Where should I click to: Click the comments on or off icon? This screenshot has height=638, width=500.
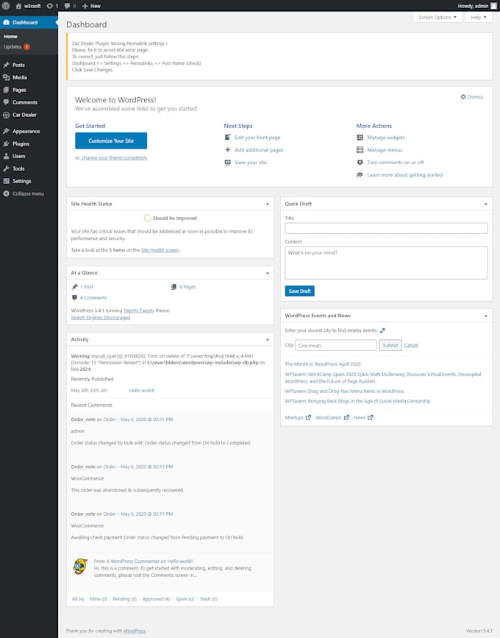(x=360, y=163)
